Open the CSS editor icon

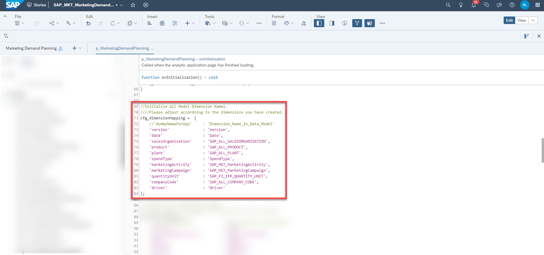click(304, 23)
